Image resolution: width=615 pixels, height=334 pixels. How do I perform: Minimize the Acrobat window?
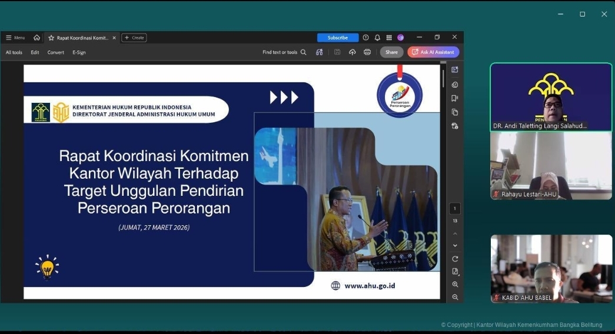click(x=419, y=37)
